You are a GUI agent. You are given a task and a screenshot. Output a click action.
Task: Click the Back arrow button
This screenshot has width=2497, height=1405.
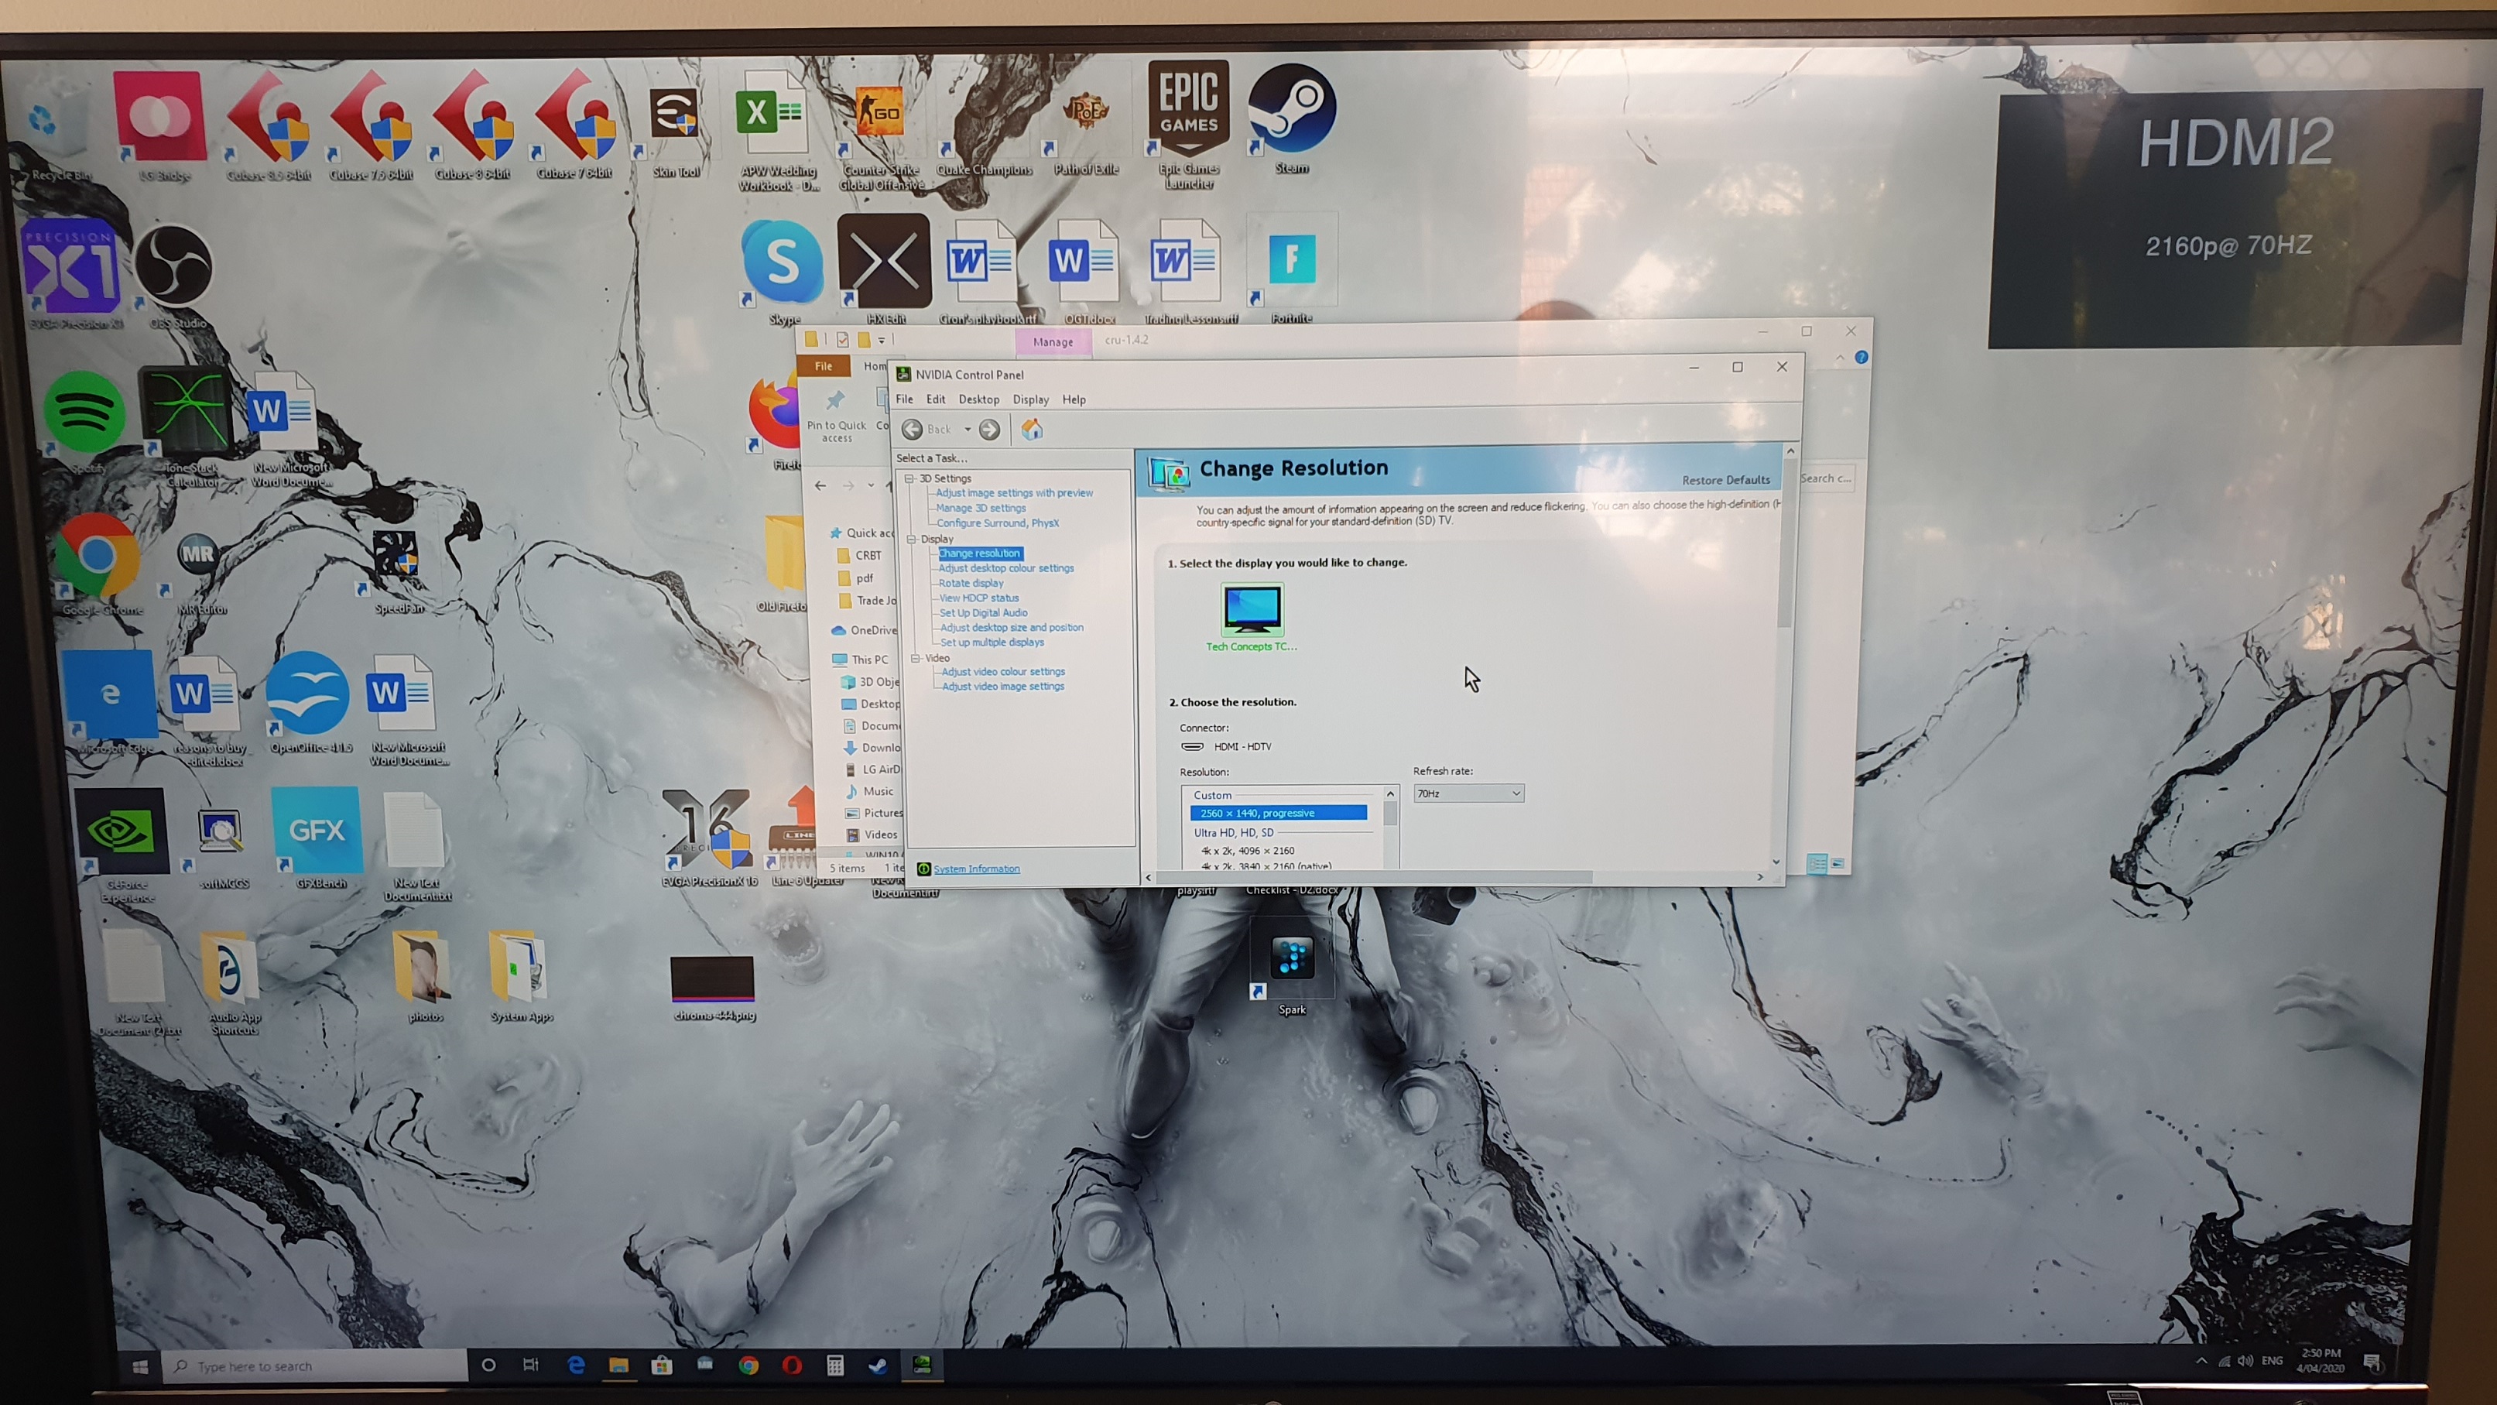pyautogui.click(x=912, y=430)
